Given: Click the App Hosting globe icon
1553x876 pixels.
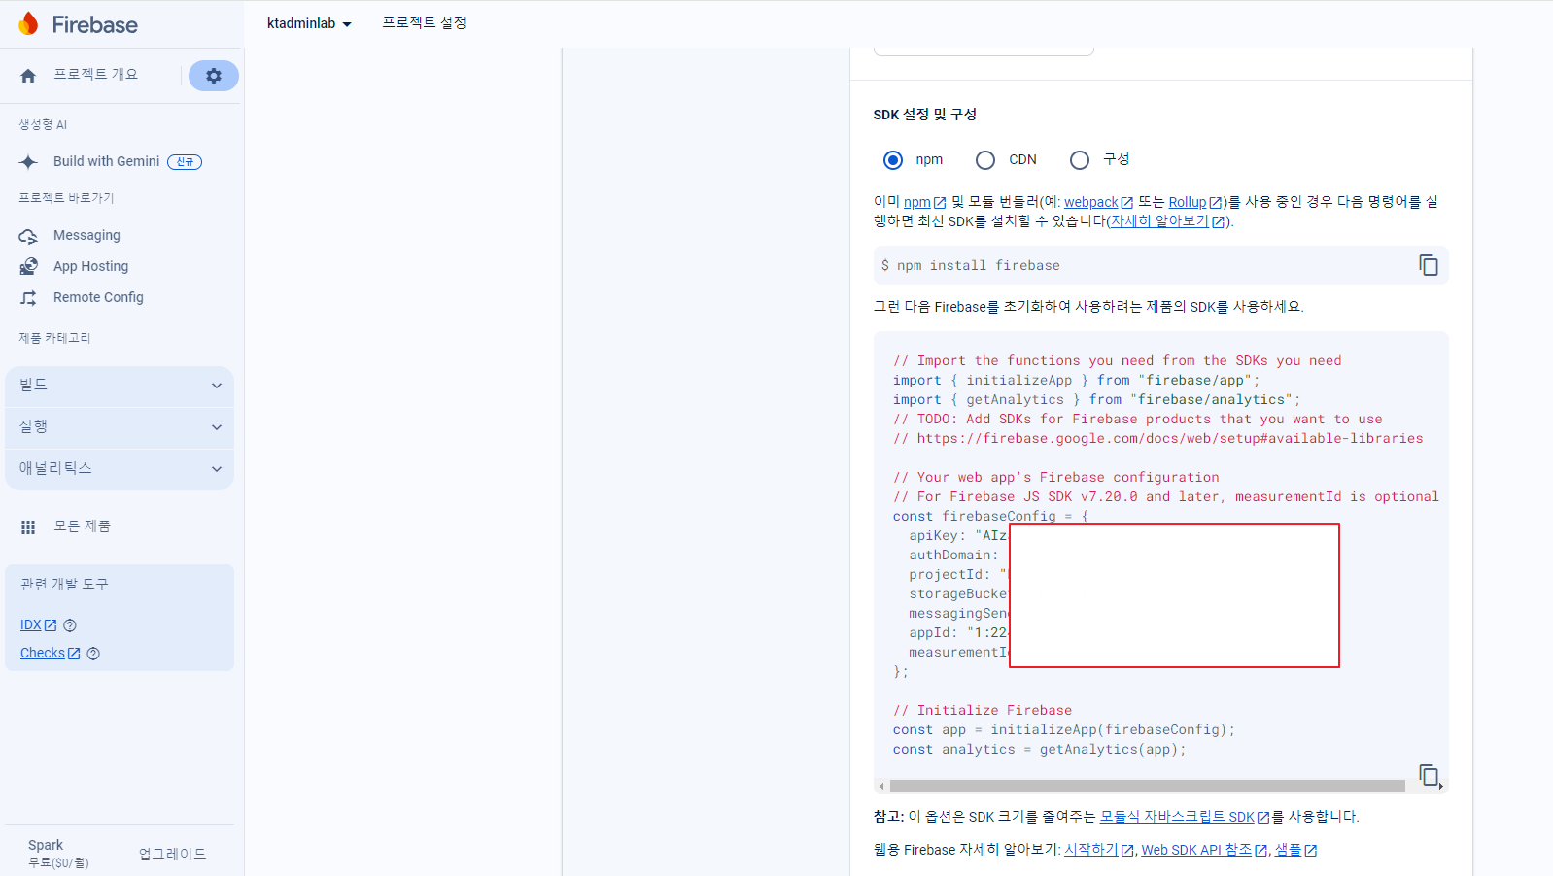Looking at the screenshot, I should click(28, 266).
